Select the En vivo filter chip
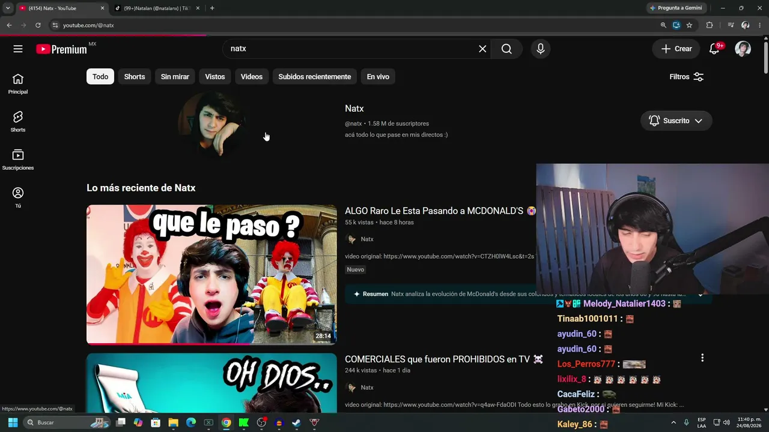The height and width of the screenshot is (432, 769). [x=378, y=77]
